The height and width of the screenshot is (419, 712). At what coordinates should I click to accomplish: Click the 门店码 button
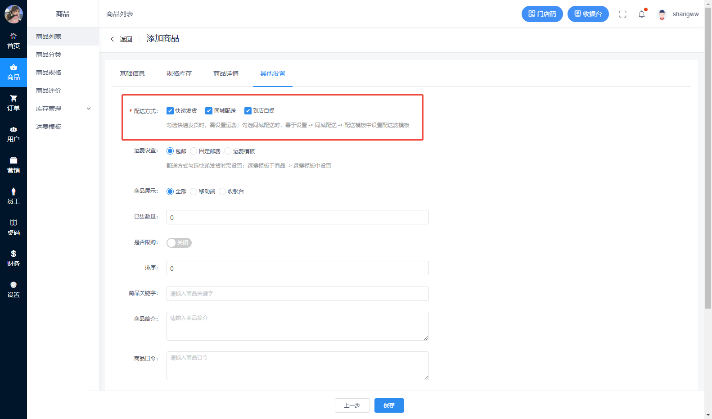coord(542,14)
